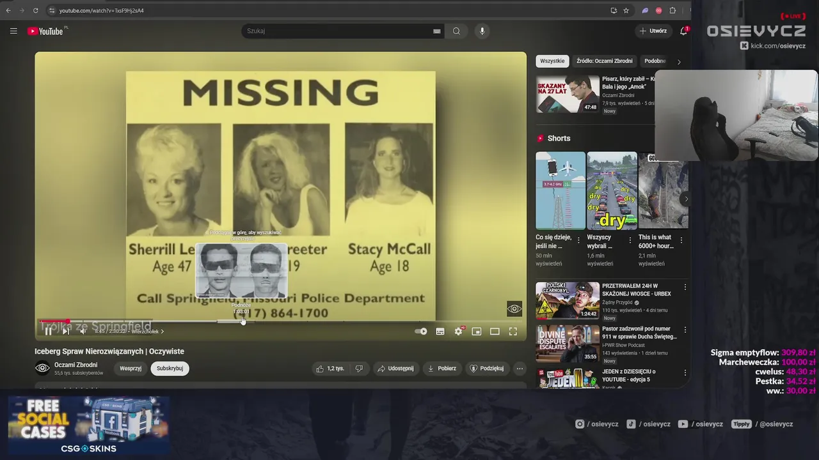This screenshot has width=819, height=460.
Task: Pause the video
Action: [48, 331]
